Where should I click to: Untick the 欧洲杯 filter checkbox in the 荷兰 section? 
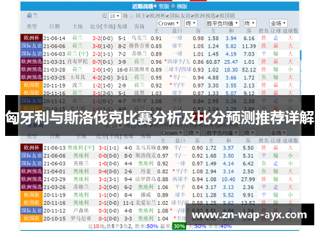pos(148,16)
